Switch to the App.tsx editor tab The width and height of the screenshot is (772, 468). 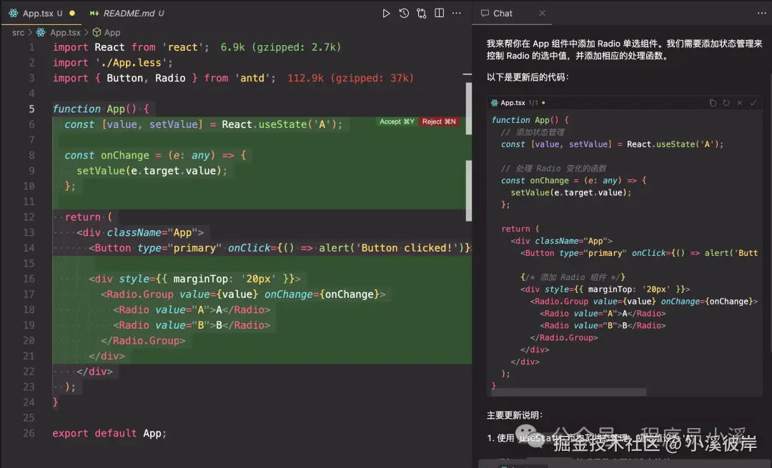pos(40,14)
